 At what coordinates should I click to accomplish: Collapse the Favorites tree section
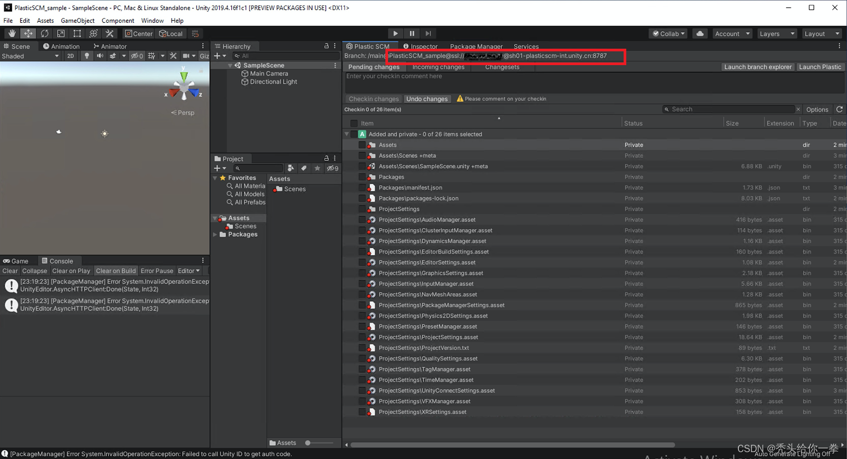[215, 178]
